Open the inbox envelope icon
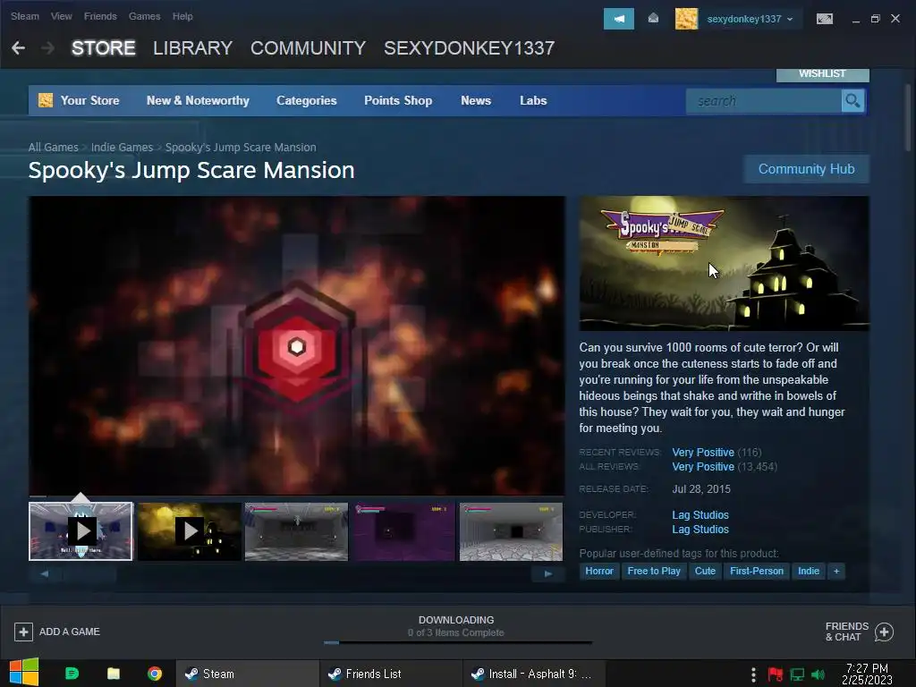The image size is (916, 687). click(653, 19)
